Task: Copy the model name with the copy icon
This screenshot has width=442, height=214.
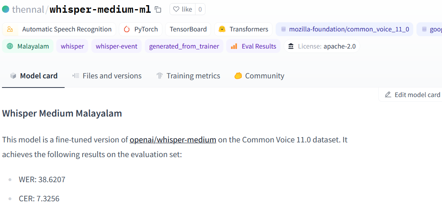Action: coord(158,10)
